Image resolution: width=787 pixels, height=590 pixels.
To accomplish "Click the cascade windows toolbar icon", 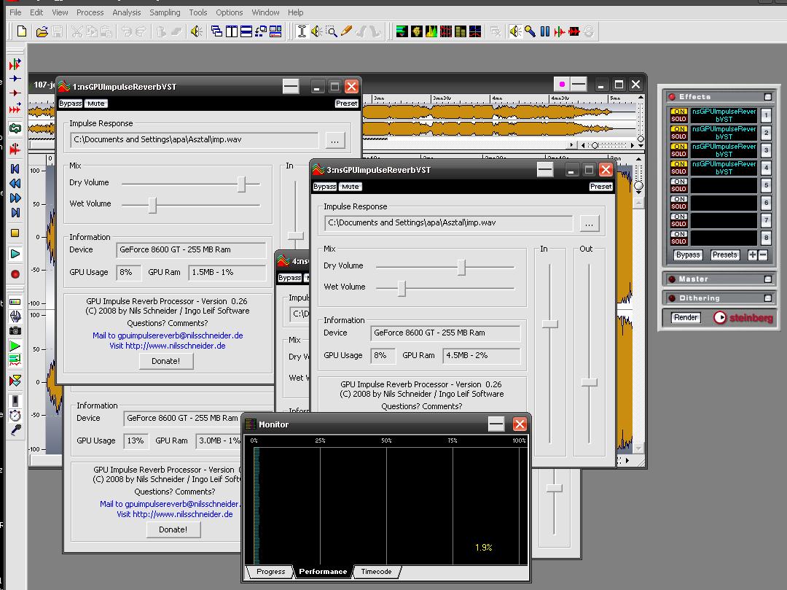I will pos(217,31).
